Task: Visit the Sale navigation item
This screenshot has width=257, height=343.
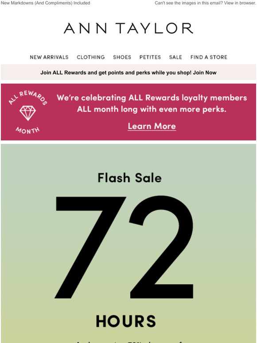Action: pyautogui.click(x=175, y=57)
